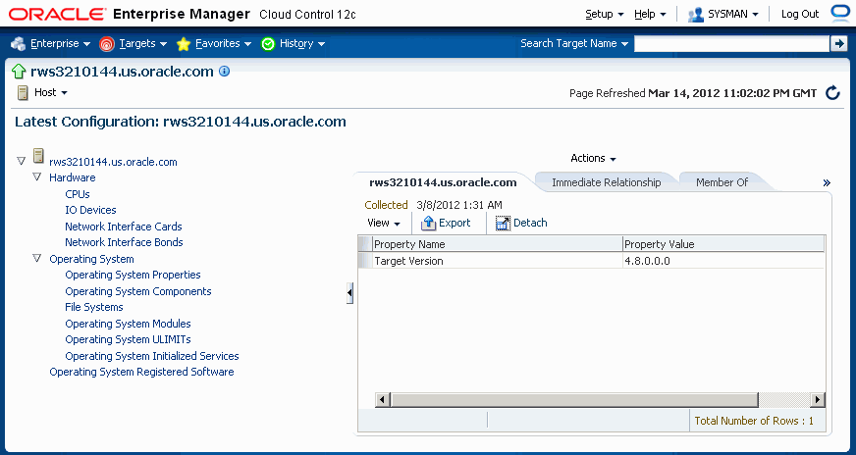This screenshot has height=455, width=856.
Task: Open the Help dropdown
Action: (x=650, y=14)
